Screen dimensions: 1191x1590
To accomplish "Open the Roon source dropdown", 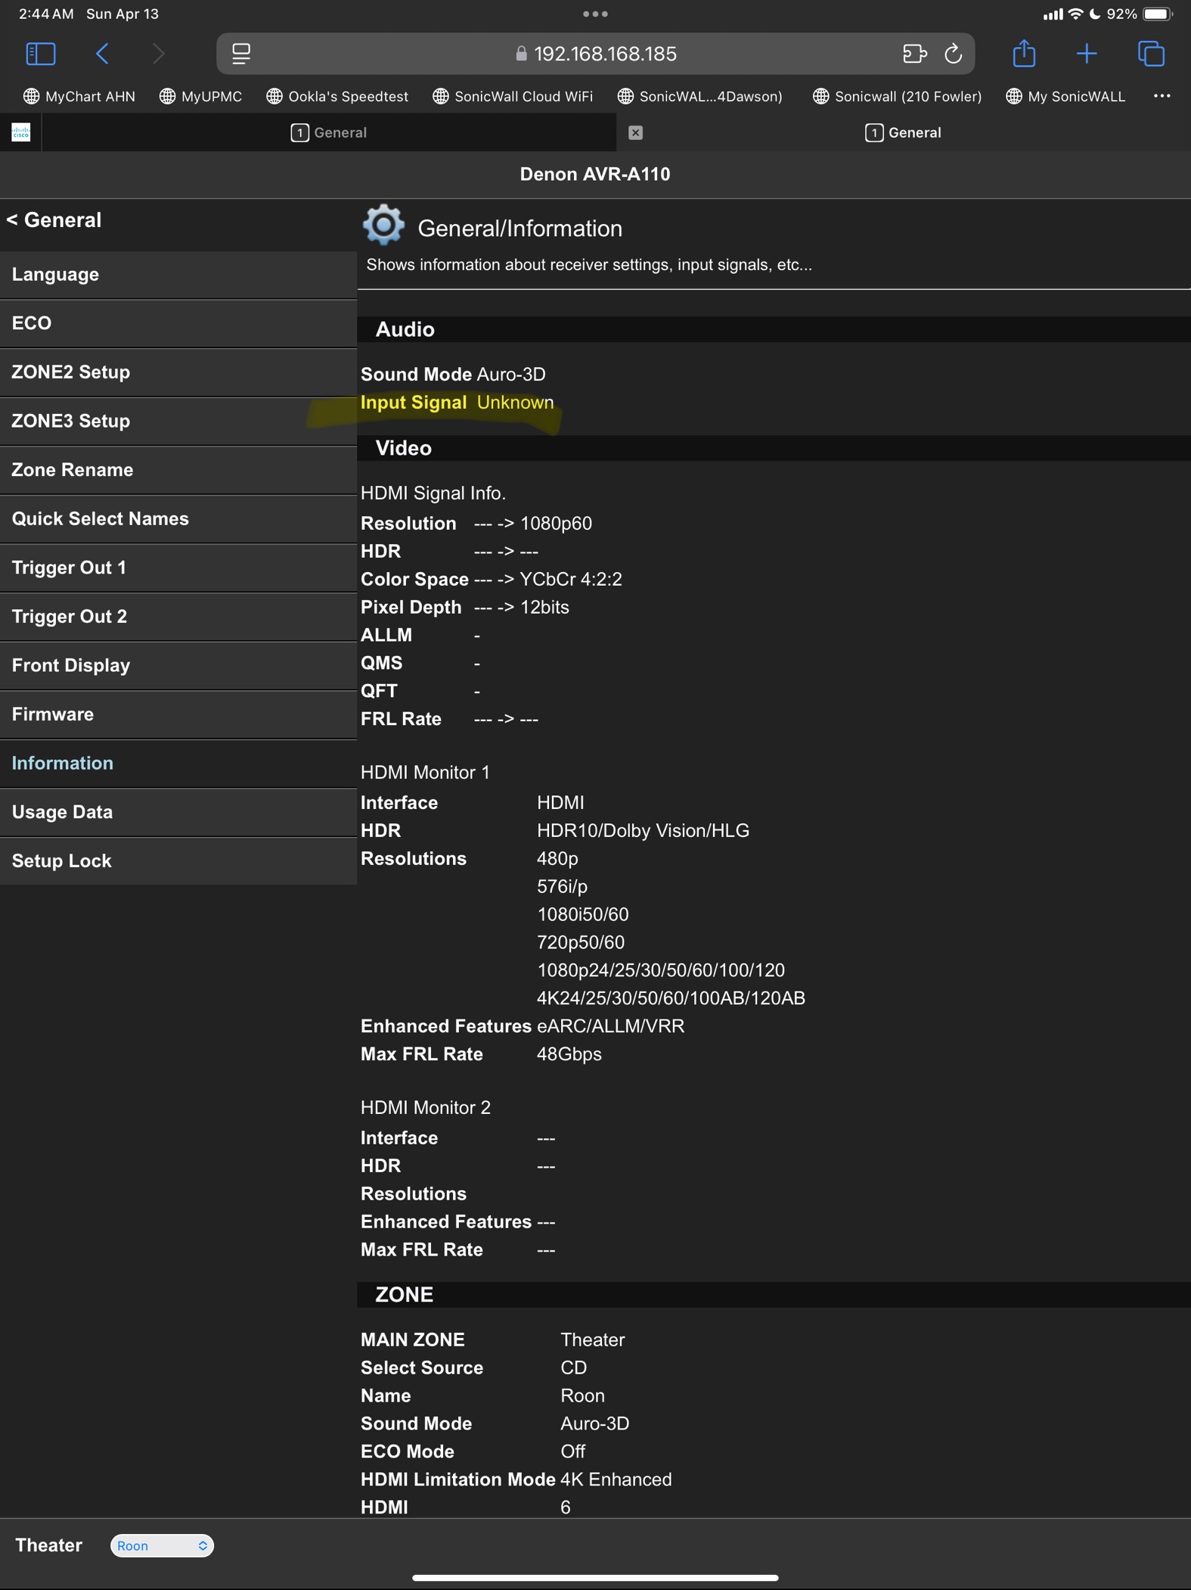I will pos(162,1545).
